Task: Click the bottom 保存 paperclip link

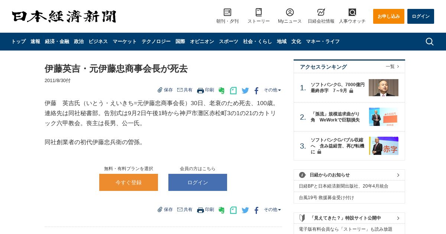Action: point(165,209)
